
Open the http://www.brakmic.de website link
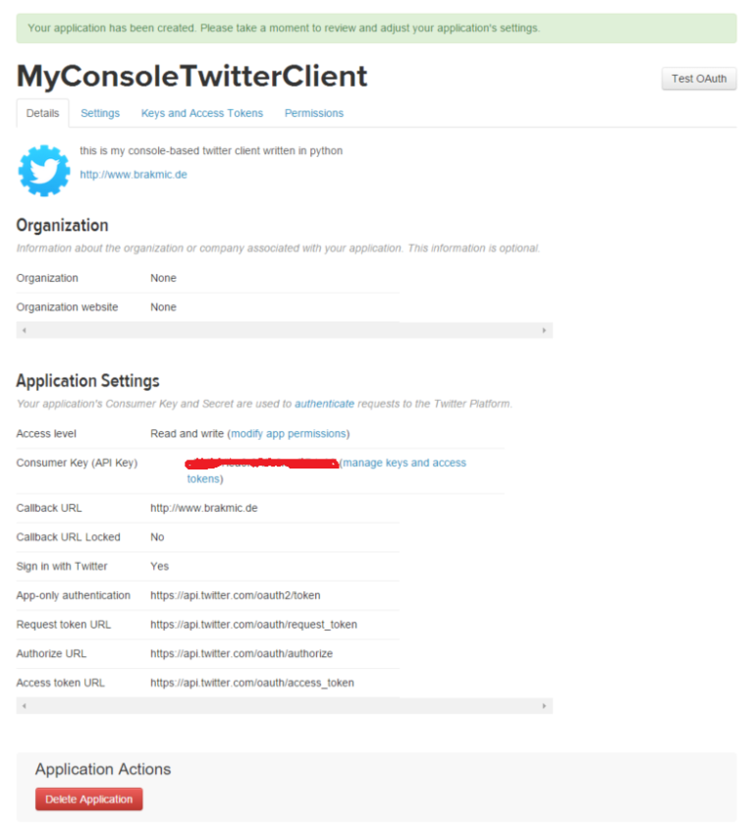pos(134,175)
